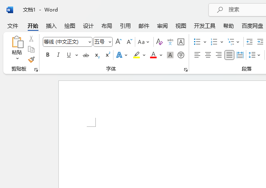Click the Cut scissors icon
The image size is (266, 188).
tap(31, 39)
